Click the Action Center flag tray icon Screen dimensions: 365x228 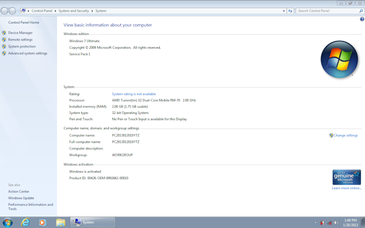(322, 223)
